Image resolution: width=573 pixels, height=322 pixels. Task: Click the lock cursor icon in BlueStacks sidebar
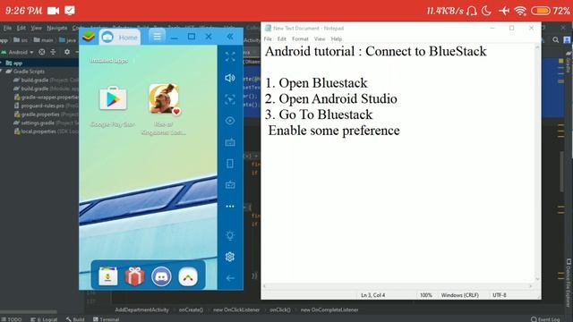coord(230,99)
